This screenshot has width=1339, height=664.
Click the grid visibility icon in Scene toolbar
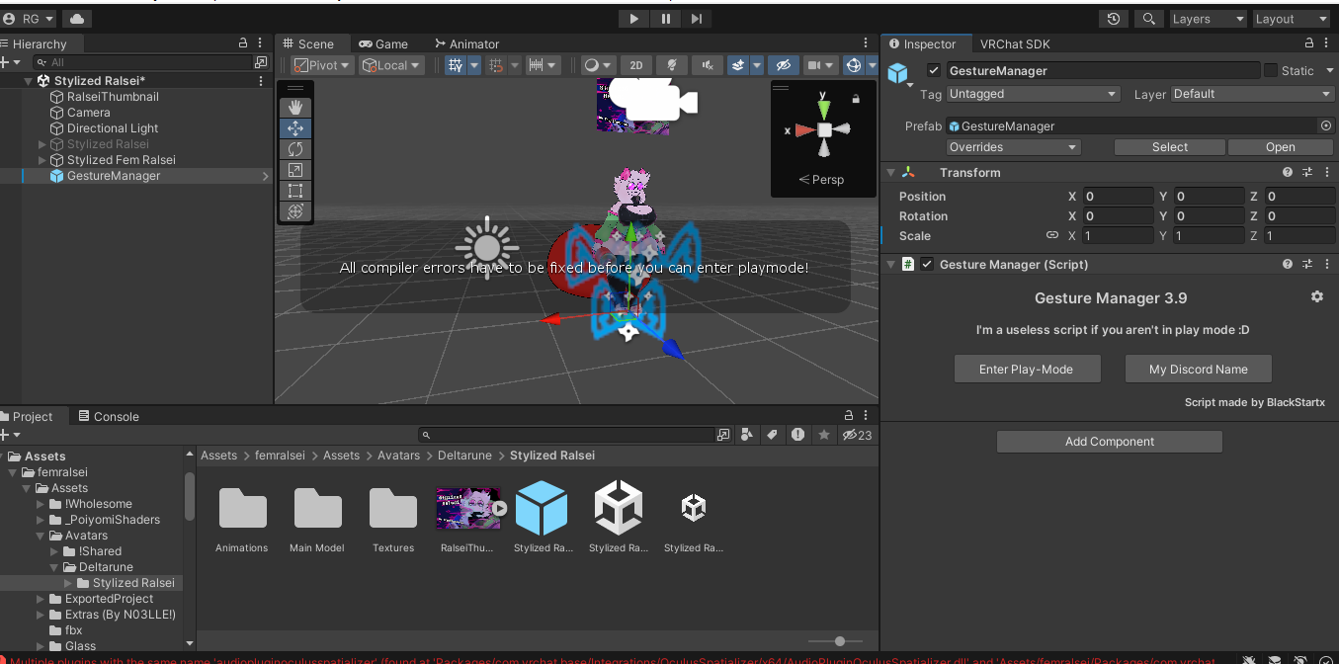[x=456, y=65]
